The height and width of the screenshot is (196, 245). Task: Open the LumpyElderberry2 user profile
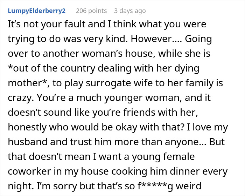[36, 11]
